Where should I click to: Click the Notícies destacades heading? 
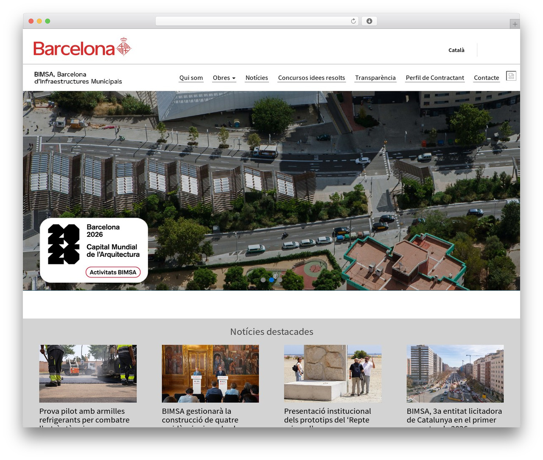coord(271,331)
